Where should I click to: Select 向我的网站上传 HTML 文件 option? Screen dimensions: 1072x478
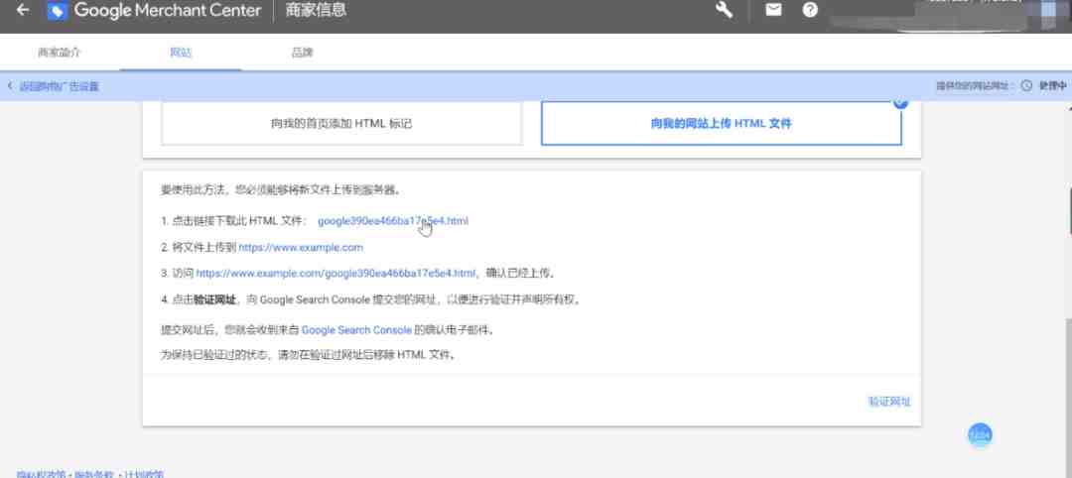point(722,124)
